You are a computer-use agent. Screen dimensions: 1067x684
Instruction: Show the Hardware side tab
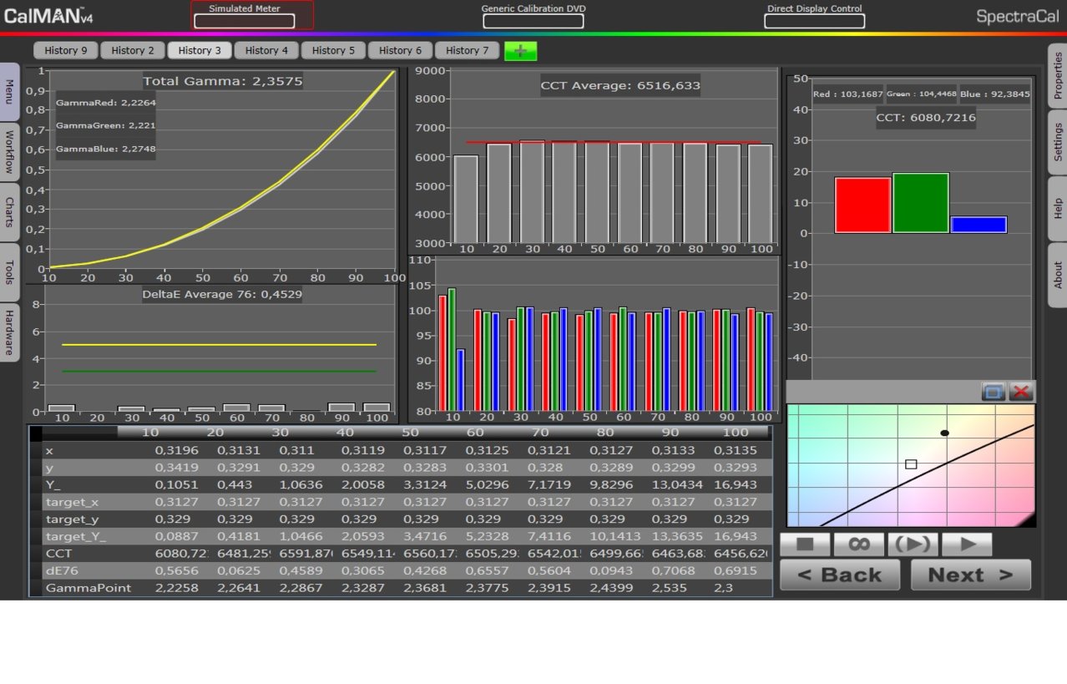pyautogui.click(x=9, y=332)
